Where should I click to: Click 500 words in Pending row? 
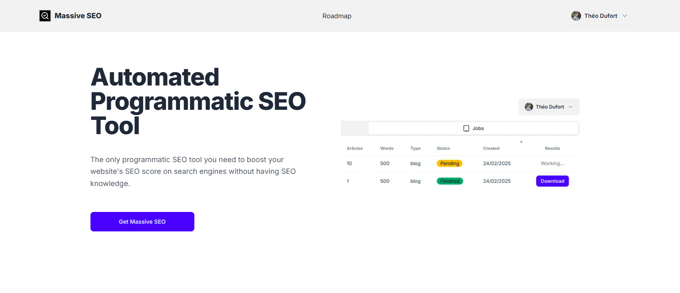pyautogui.click(x=385, y=163)
